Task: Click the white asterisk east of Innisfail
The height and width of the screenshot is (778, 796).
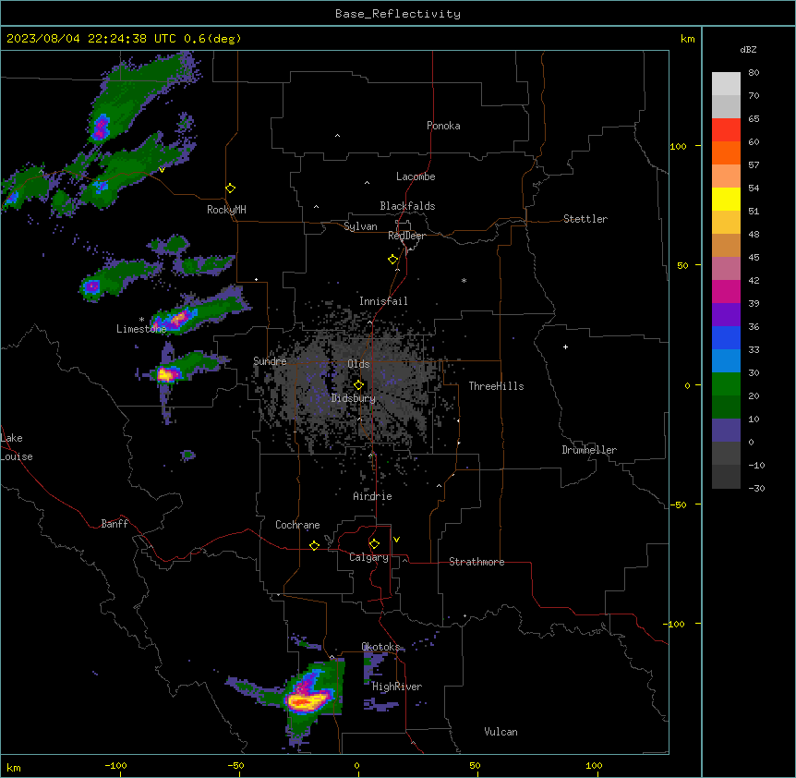Action: (x=464, y=280)
